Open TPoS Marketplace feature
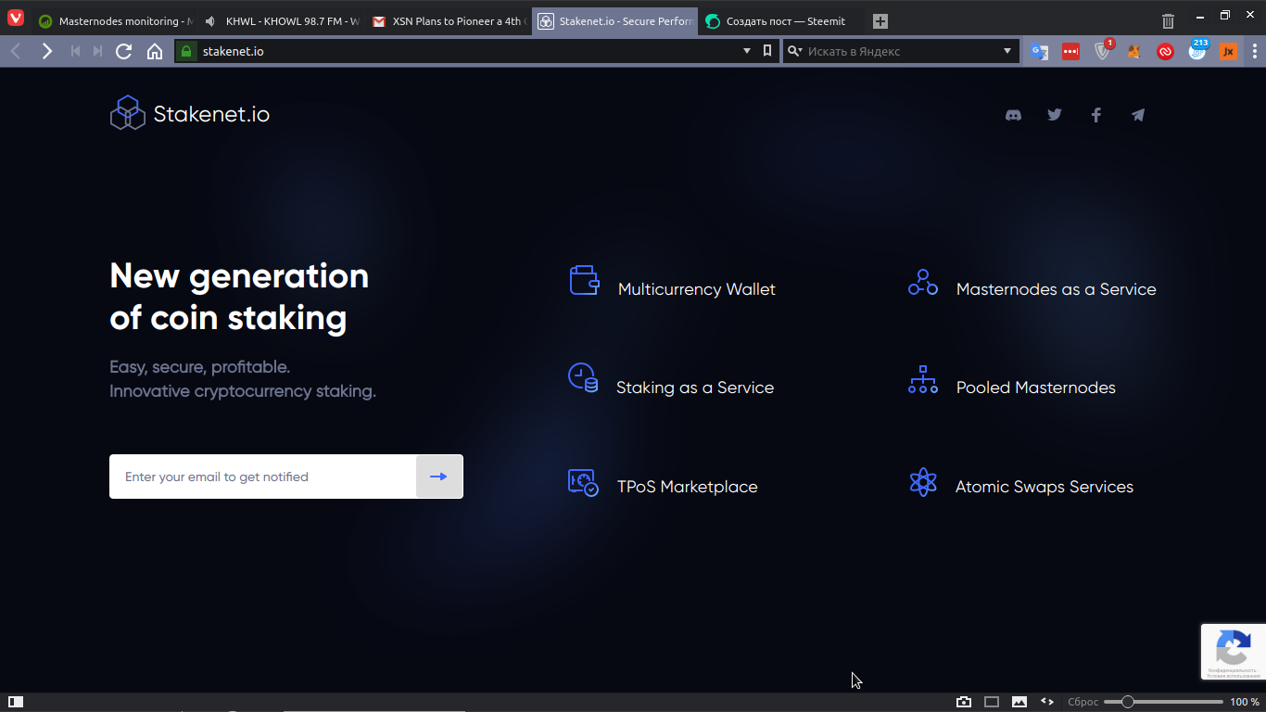 point(663,484)
